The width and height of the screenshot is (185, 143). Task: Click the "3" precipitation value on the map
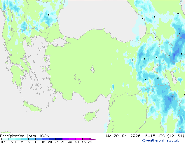(158, 78)
